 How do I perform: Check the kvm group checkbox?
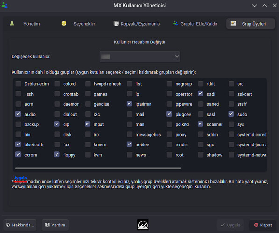point(88,155)
